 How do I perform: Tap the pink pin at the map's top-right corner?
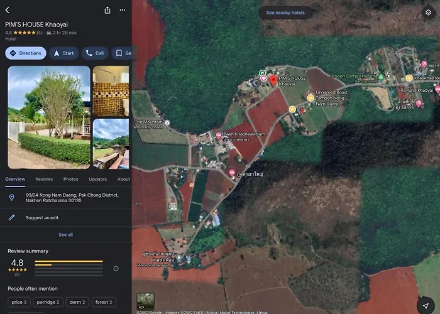click(424, 65)
